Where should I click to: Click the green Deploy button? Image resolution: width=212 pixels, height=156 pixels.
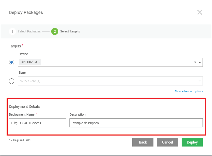(x=192, y=142)
